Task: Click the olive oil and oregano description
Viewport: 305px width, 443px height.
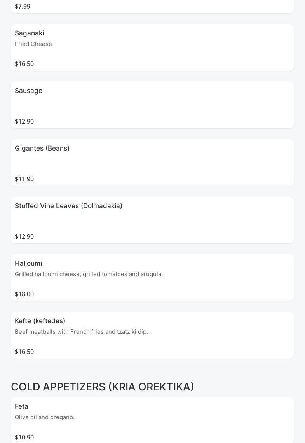Action: click(x=45, y=417)
